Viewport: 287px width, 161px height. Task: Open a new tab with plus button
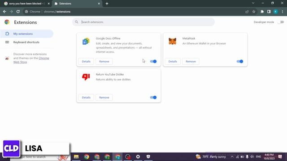(x=107, y=4)
